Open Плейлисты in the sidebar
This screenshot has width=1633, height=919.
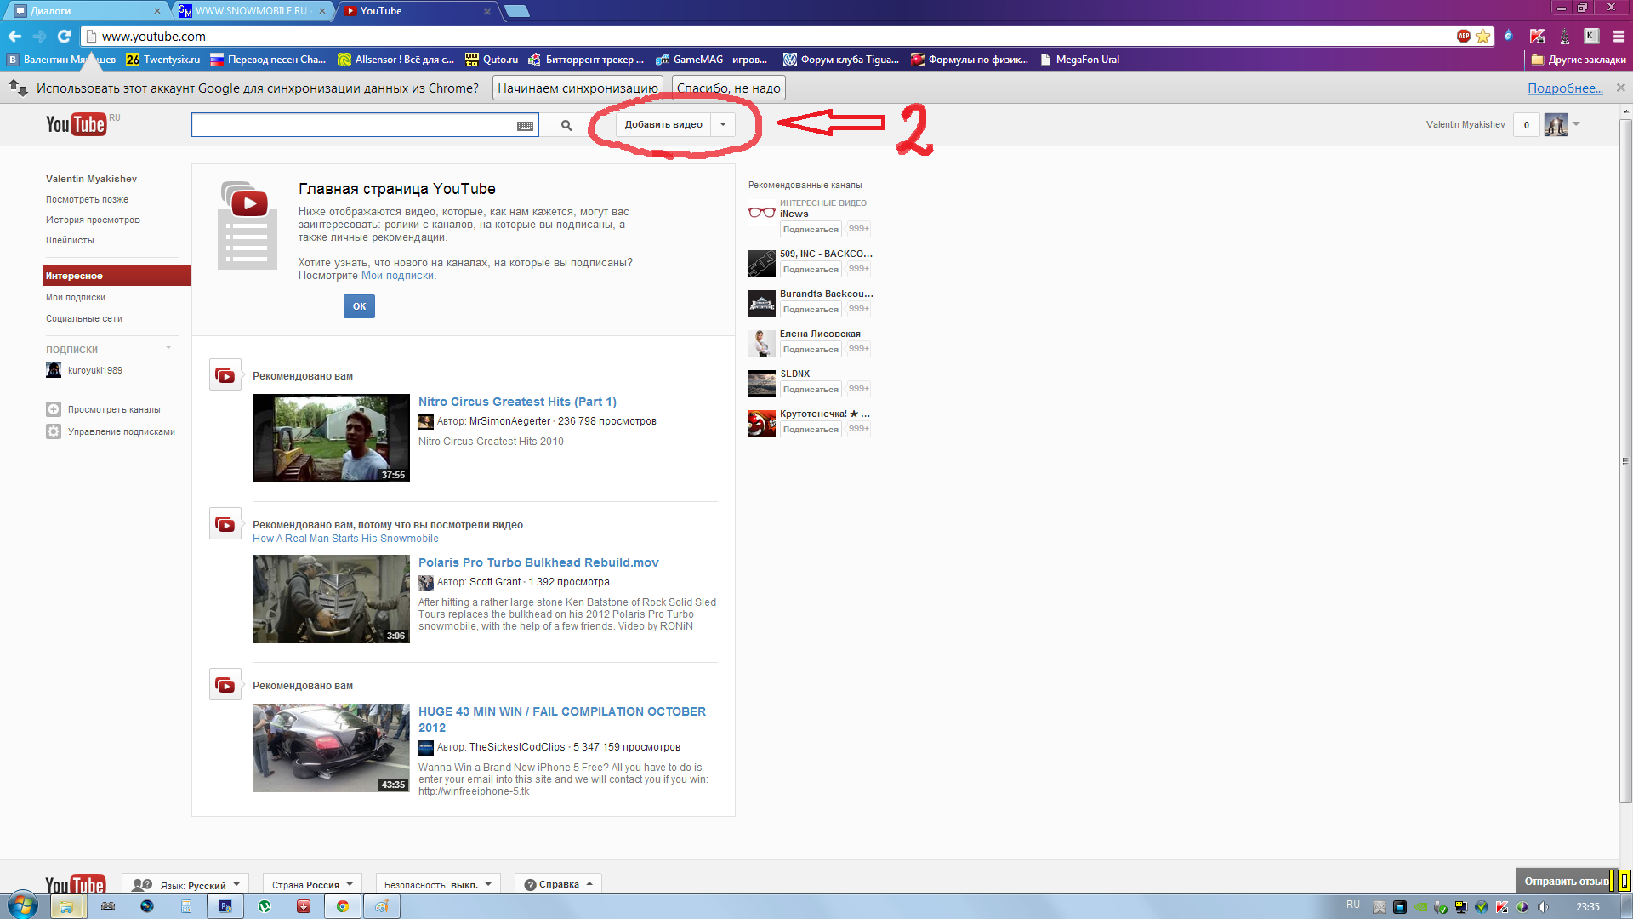70,240
